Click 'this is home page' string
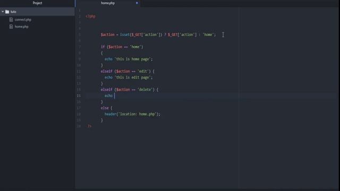Image resolution: width=340 pixels, height=191 pixels. 132,59
